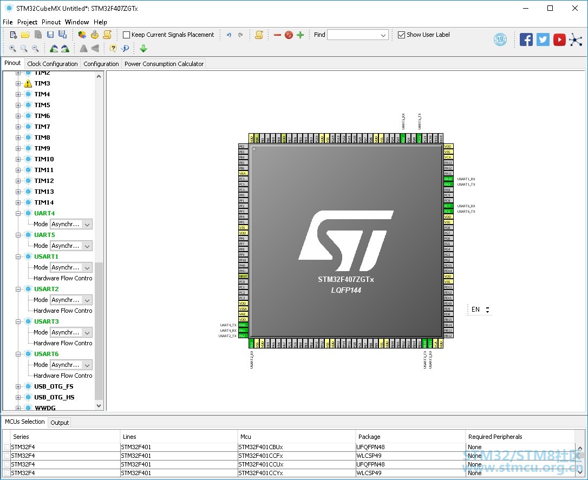Viewport: 588px width, 480px height.
Task: Tick checkbox for the STM32F401CBUx row
Action: (x=6, y=447)
